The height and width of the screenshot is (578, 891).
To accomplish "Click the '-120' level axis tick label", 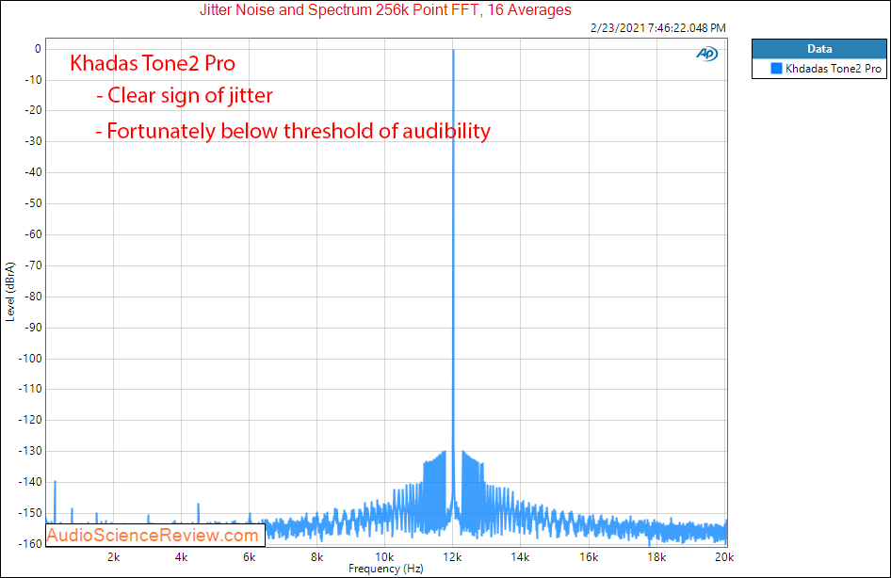I will point(31,420).
